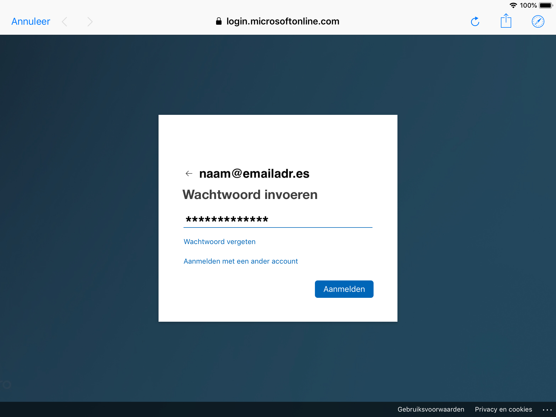The width and height of the screenshot is (556, 417).
Task: Click Aanmelden to submit the password
Action: tap(344, 289)
